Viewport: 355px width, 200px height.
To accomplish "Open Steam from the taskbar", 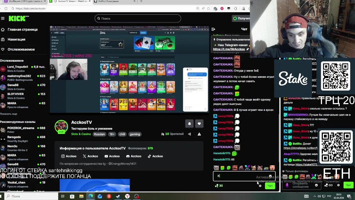I will tap(118, 196).
